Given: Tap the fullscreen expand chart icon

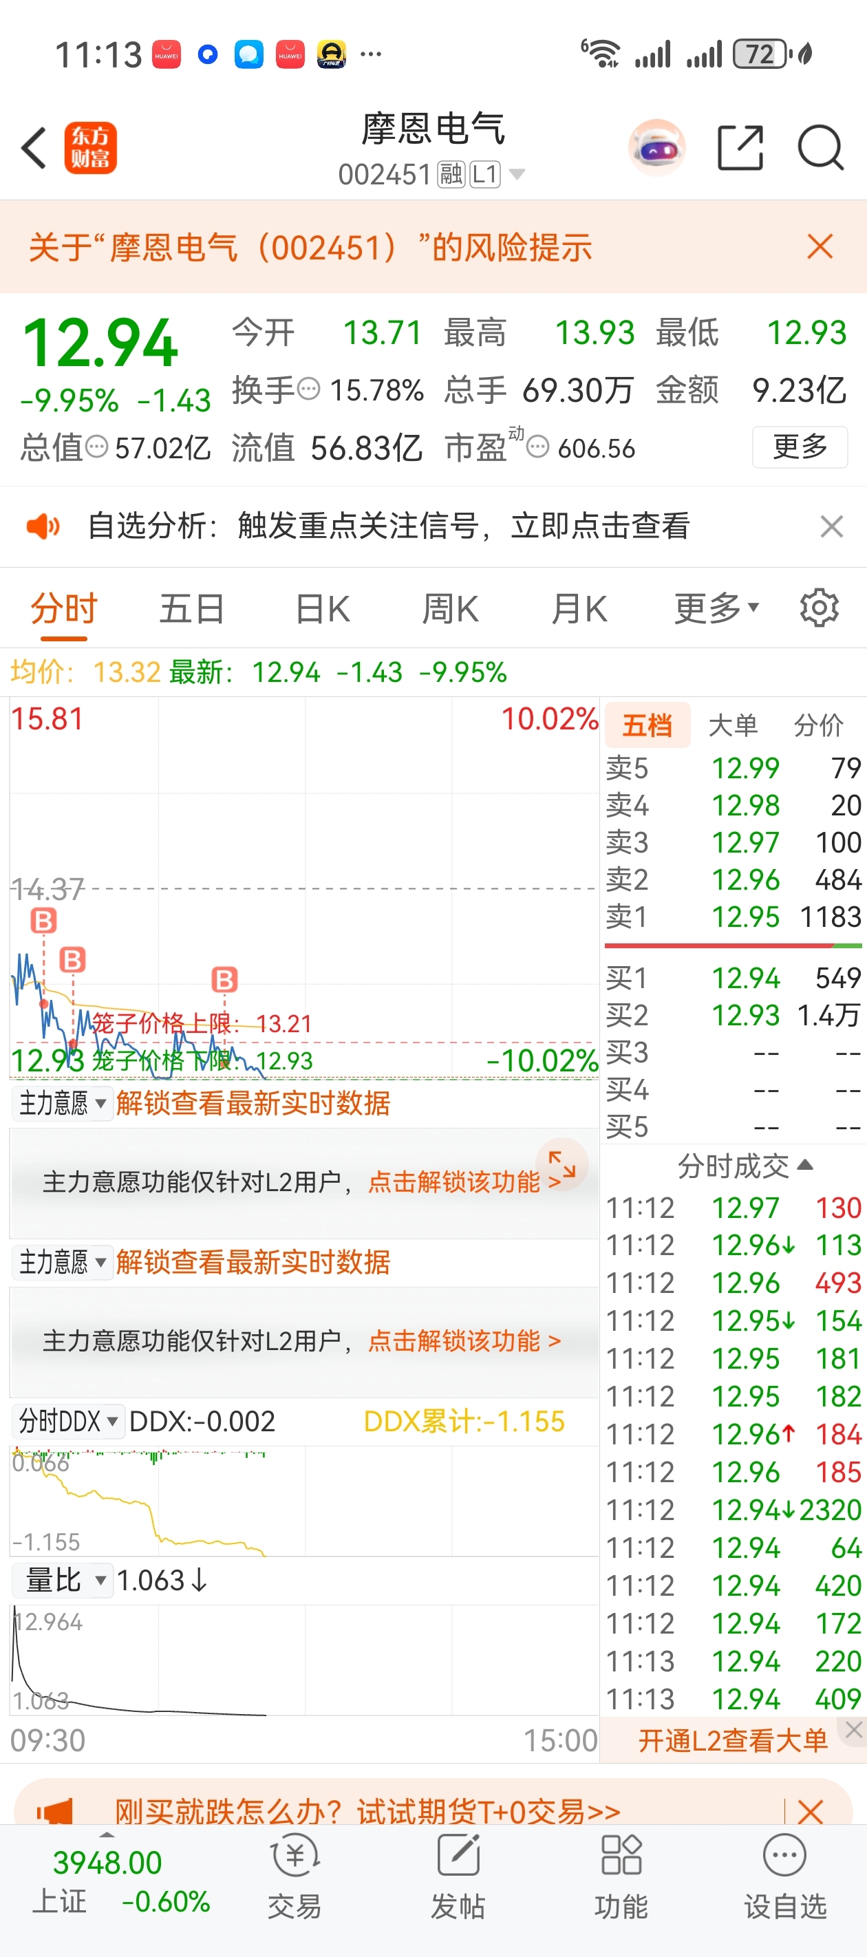Looking at the screenshot, I should [562, 1164].
